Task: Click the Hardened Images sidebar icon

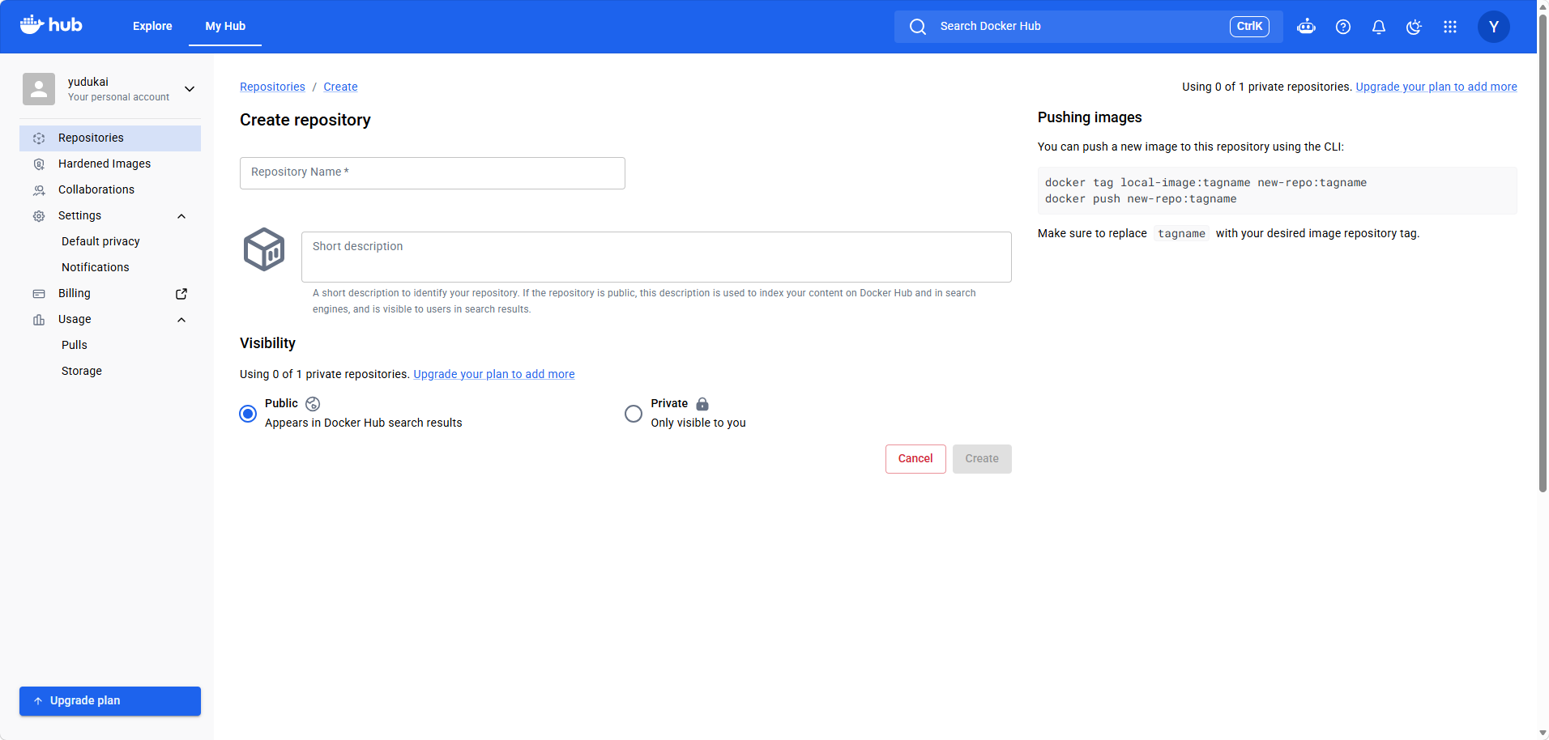Action: point(39,164)
